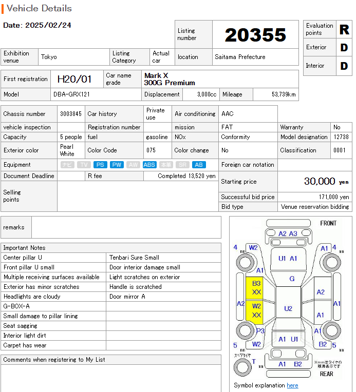The width and height of the screenshot is (356, 392).
Task: Click the U2 roof panel in diagram
Action: pos(288,308)
